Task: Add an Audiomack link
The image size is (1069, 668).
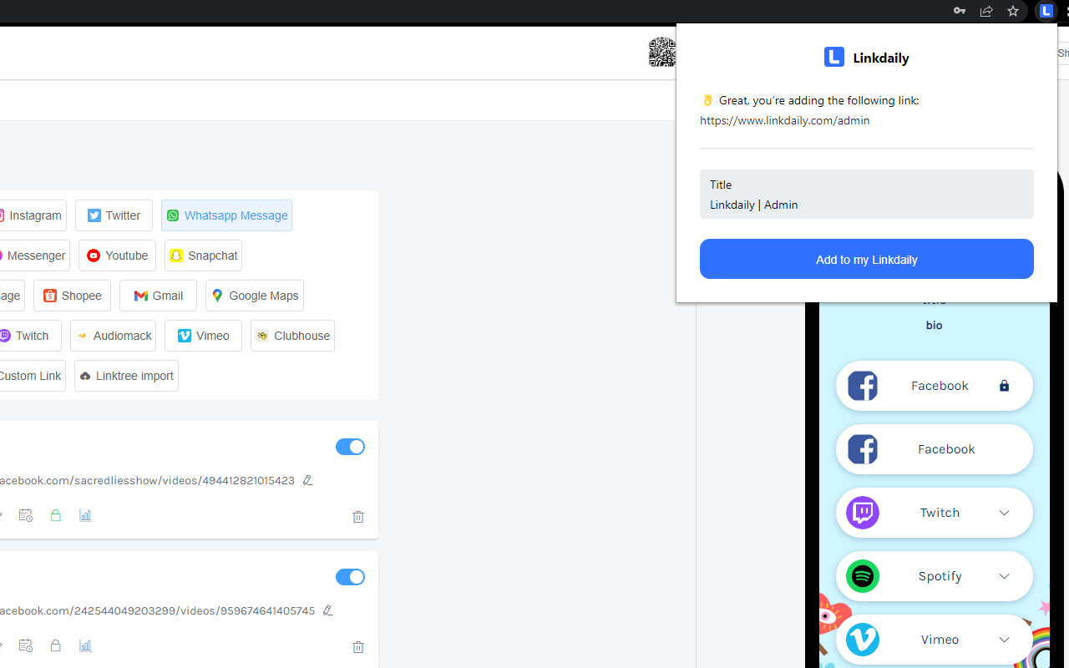Action: tap(113, 336)
